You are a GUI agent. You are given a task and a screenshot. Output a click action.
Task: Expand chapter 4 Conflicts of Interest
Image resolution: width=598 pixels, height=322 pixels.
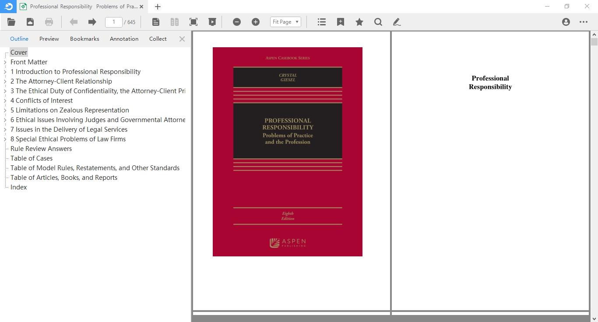[5, 101]
